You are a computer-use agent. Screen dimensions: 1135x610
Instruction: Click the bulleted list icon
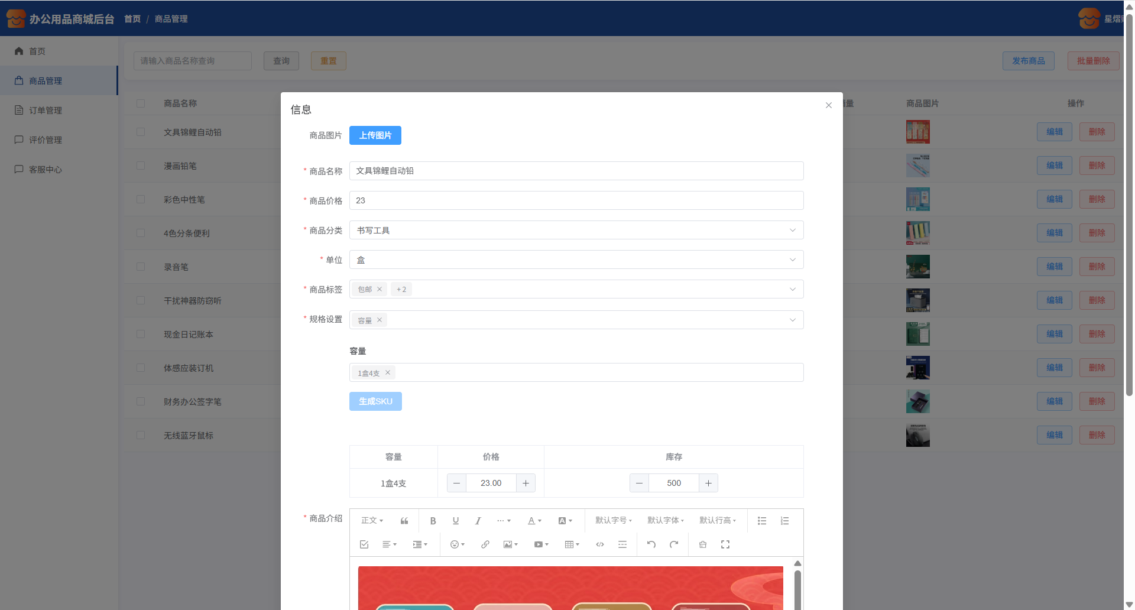[762, 521]
